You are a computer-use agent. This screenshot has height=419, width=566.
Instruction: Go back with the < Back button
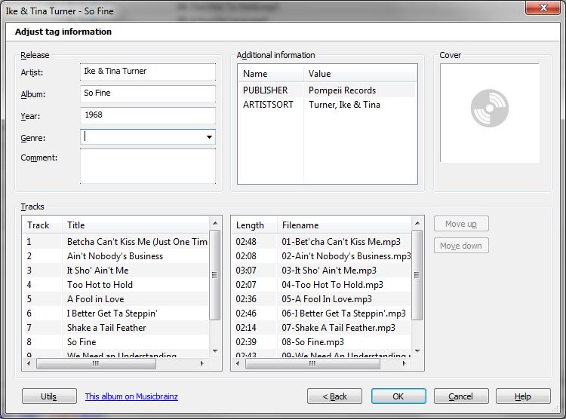coord(334,396)
